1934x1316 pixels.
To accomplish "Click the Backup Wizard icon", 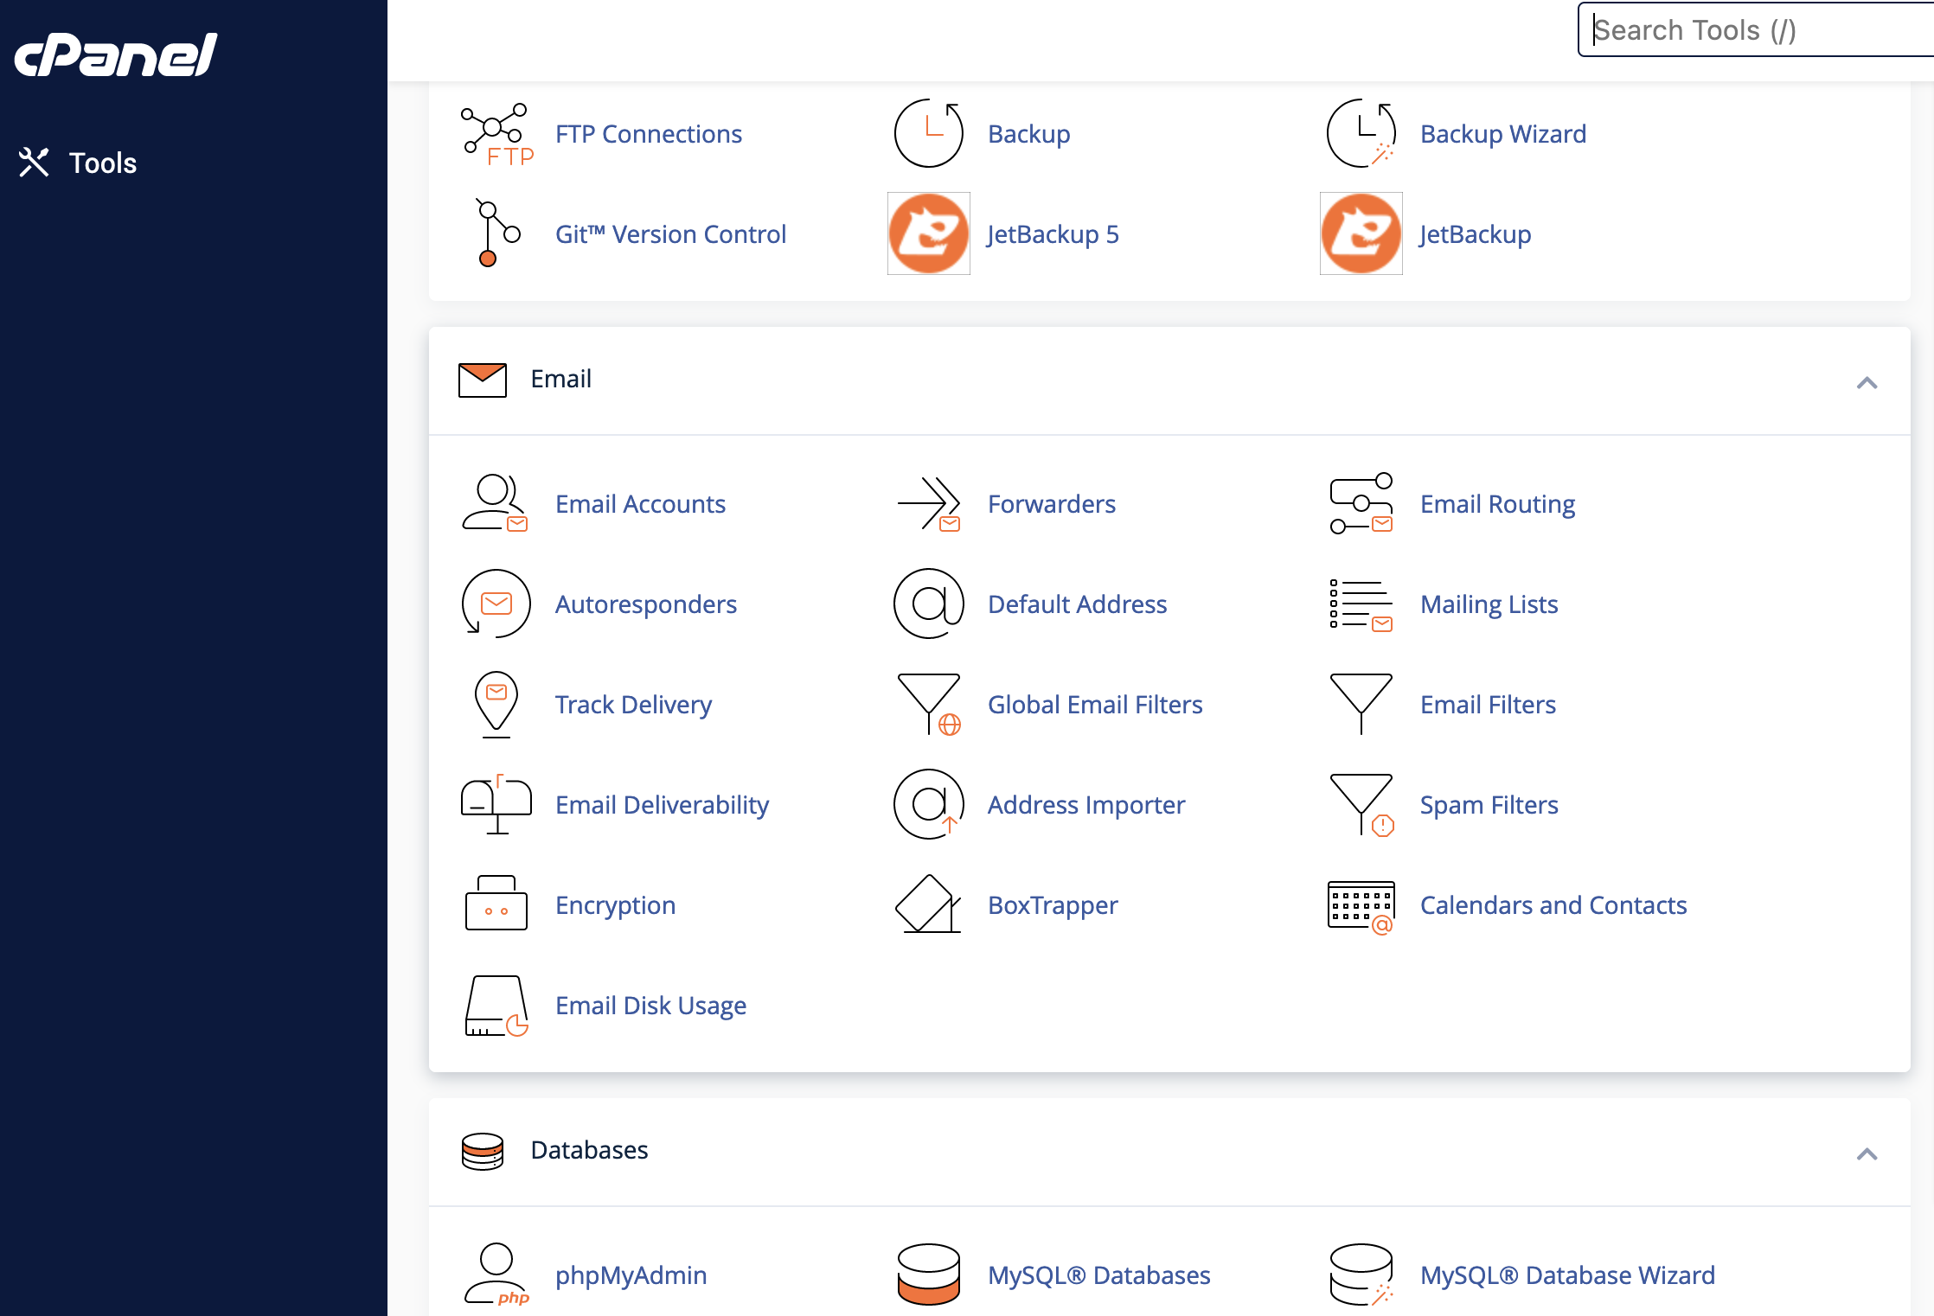I will click(x=1361, y=133).
